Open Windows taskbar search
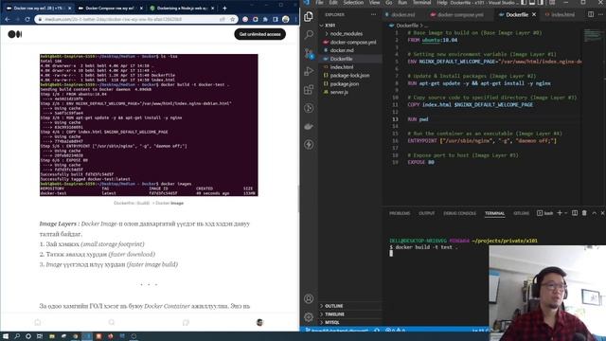 (17, 336)
